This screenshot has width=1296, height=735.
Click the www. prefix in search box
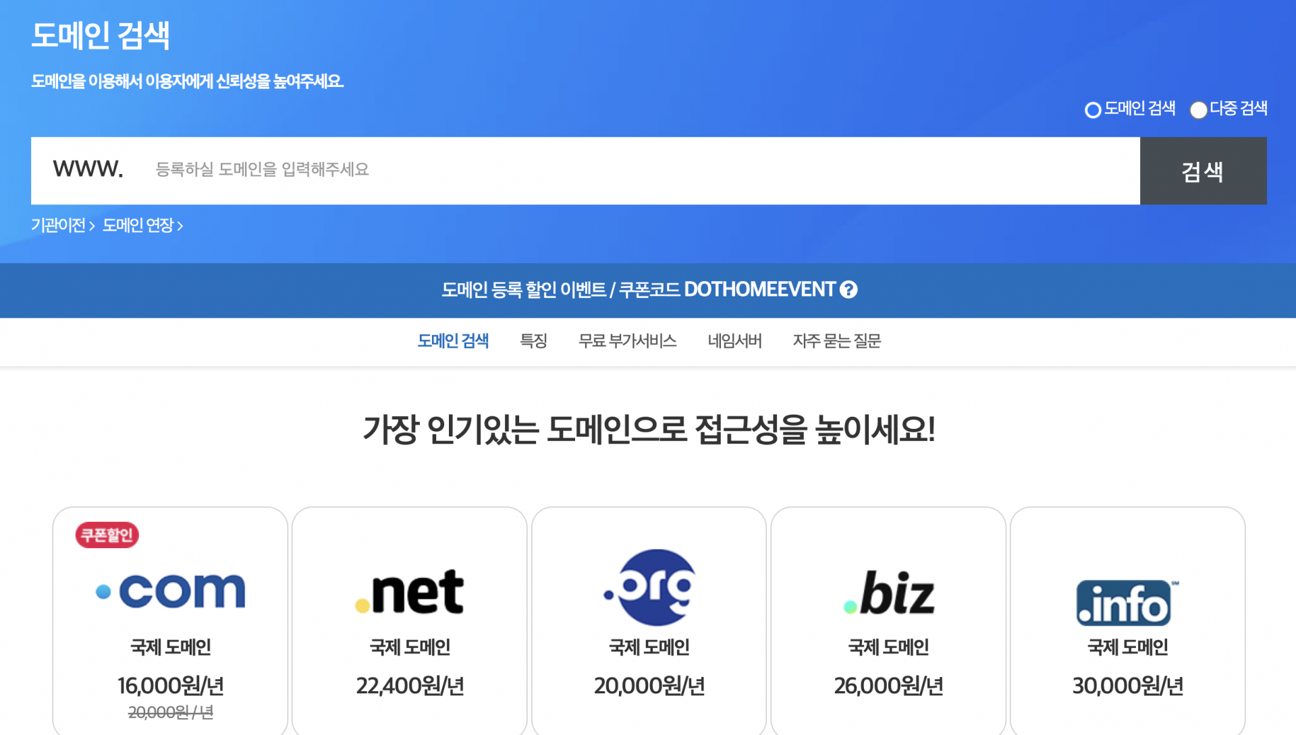[x=88, y=169]
